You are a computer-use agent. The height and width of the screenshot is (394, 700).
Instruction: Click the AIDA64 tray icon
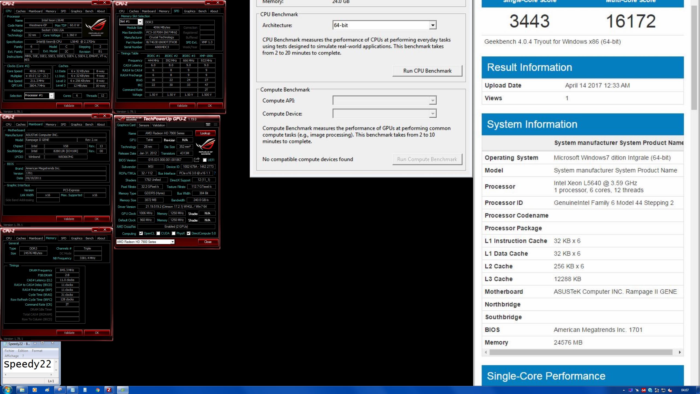(x=644, y=390)
